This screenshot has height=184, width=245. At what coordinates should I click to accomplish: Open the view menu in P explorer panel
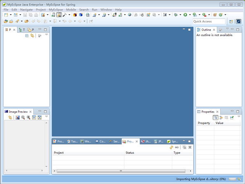point(47,36)
